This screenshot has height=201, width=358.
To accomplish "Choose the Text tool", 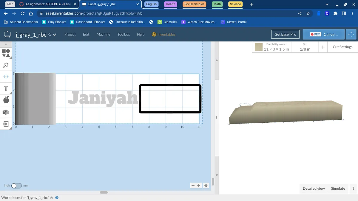I will (6, 89).
